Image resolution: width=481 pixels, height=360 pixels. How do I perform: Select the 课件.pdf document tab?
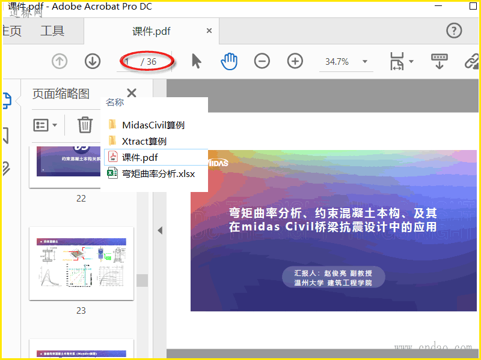point(152,31)
